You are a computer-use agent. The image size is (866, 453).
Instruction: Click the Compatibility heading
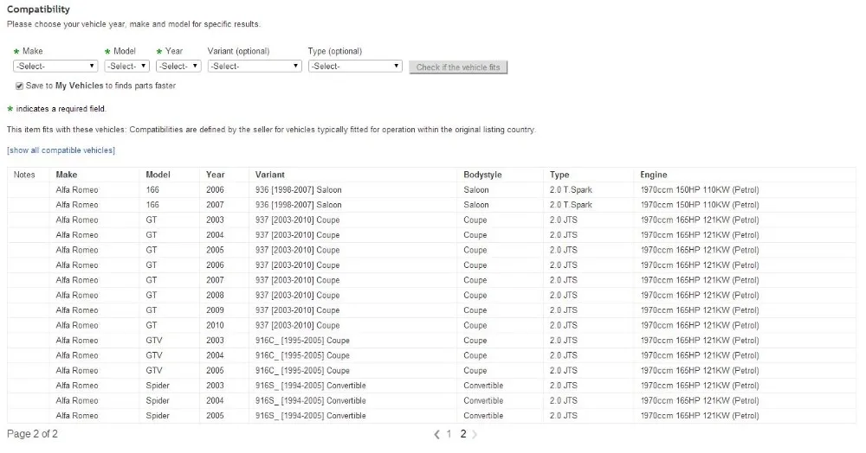pos(38,10)
